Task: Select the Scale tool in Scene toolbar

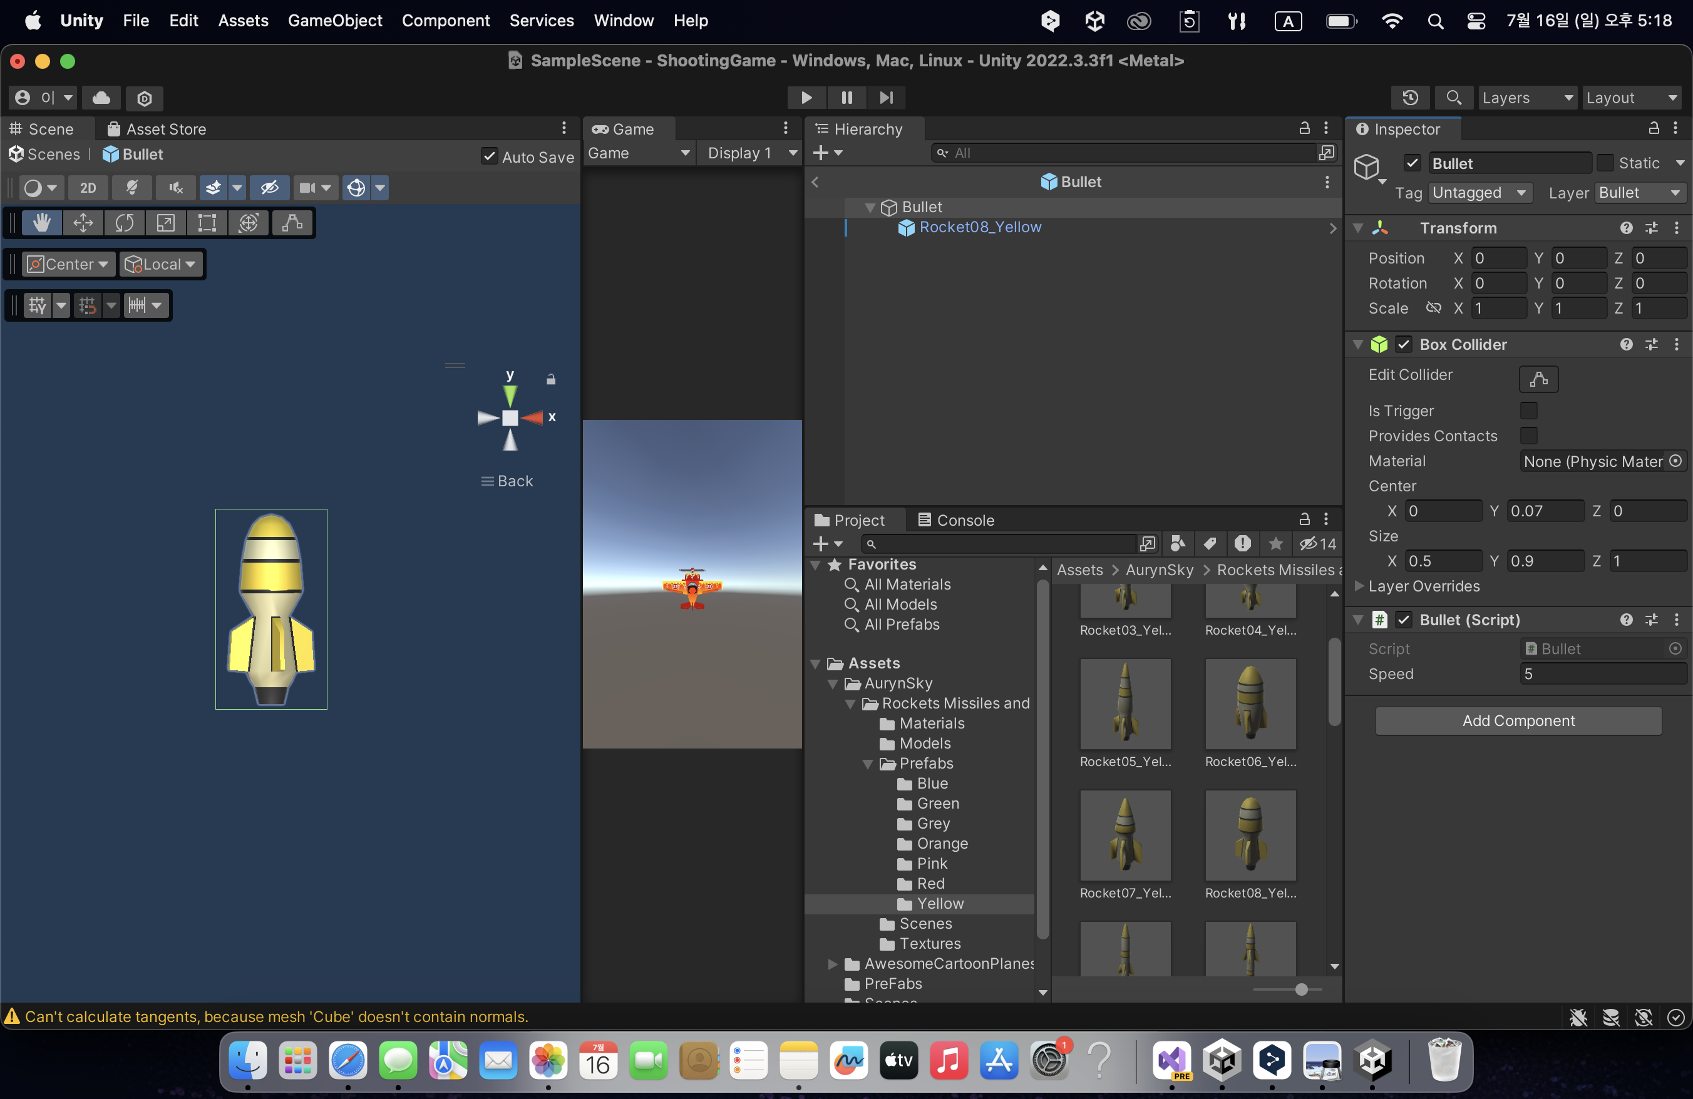Action: pos(166,223)
